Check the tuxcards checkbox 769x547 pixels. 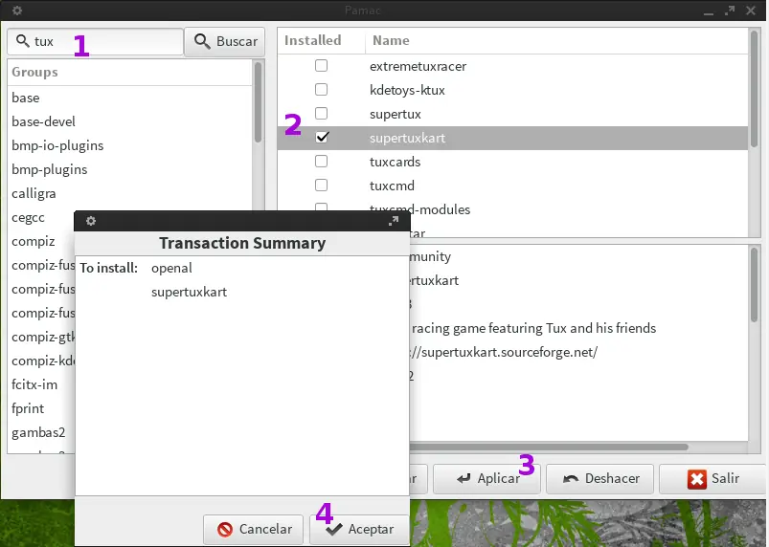pyautogui.click(x=321, y=162)
